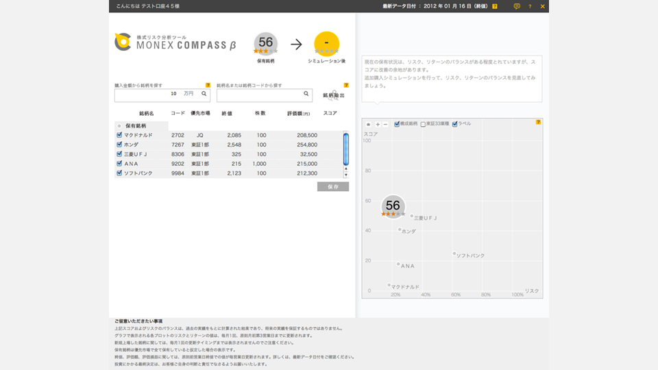This screenshot has height=370, width=658.
Task: Sort by the 終値 column header
Action: (x=227, y=114)
